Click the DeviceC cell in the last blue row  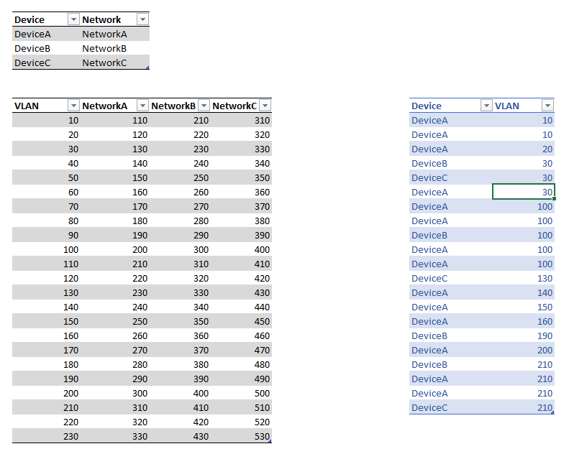[x=429, y=407]
